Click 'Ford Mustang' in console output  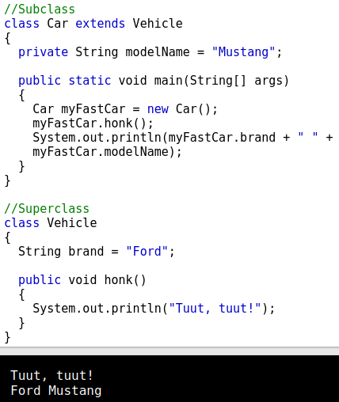click(x=56, y=391)
